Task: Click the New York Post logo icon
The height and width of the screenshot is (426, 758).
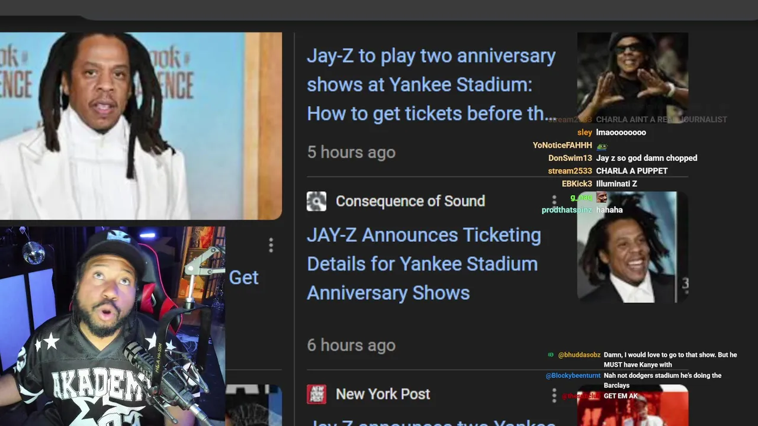Action: coord(316,394)
